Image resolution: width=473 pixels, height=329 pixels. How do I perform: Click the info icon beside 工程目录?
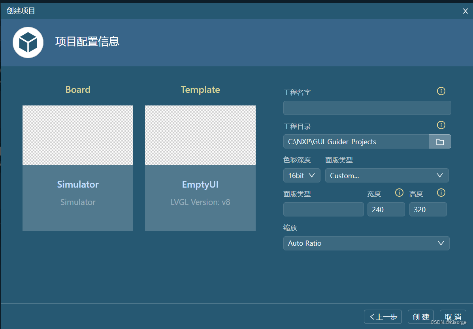(x=441, y=125)
